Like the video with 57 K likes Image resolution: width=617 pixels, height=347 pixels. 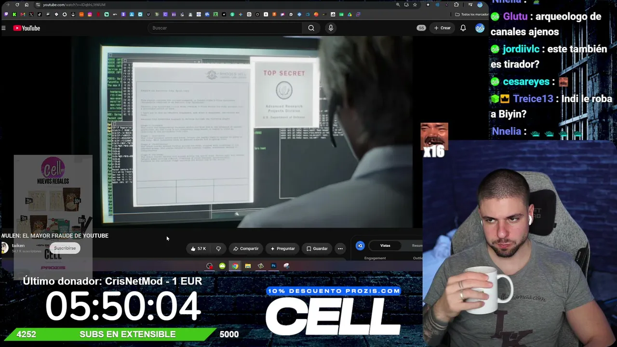click(x=198, y=249)
